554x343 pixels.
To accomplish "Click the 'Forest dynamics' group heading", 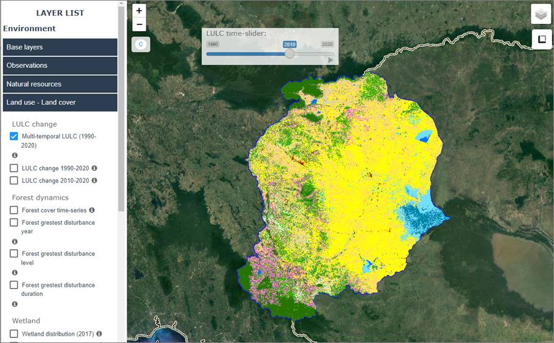I will click(x=40, y=198).
